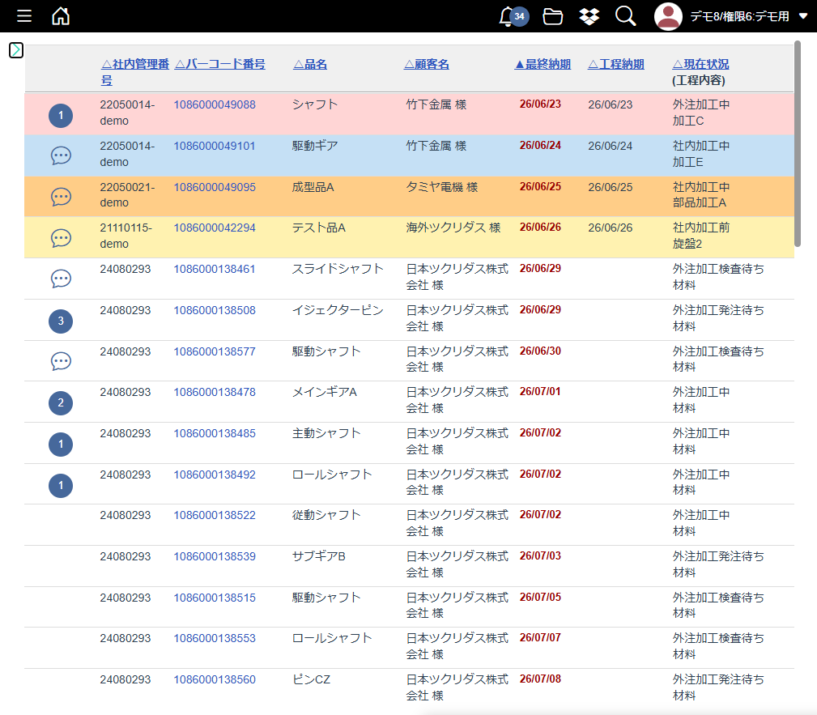This screenshot has height=715, width=817.
Task: Click the vertical scrollbar thumb
Action: pyautogui.click(x=798, y=143)
